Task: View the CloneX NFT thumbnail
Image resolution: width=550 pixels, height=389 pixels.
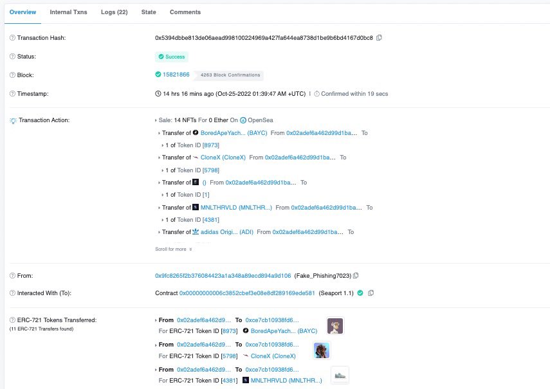Action: [x=322, y=350]
